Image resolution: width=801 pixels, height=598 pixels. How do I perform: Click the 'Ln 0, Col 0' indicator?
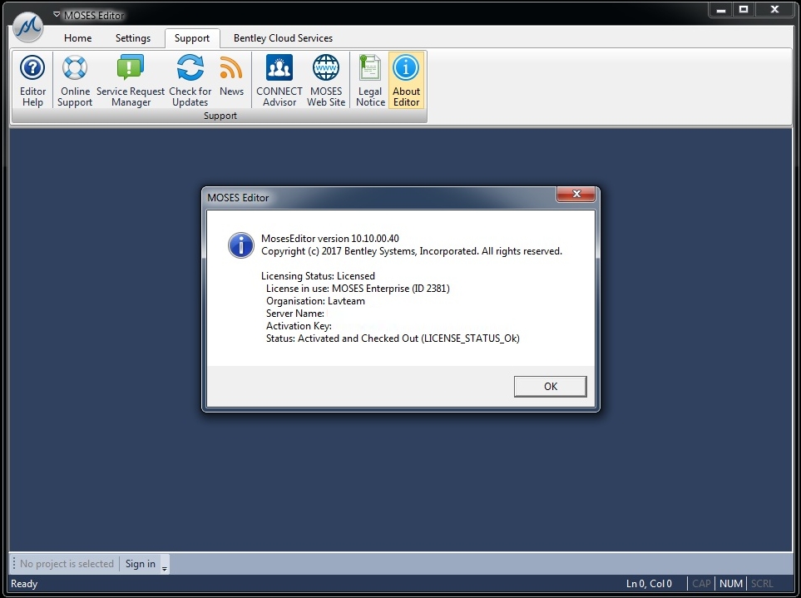(x=649, y=584)
